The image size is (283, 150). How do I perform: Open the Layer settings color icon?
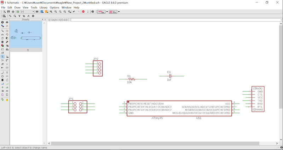point(2,26)
